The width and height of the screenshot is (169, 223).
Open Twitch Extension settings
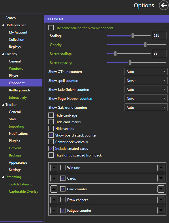click(x=22, y=184)
